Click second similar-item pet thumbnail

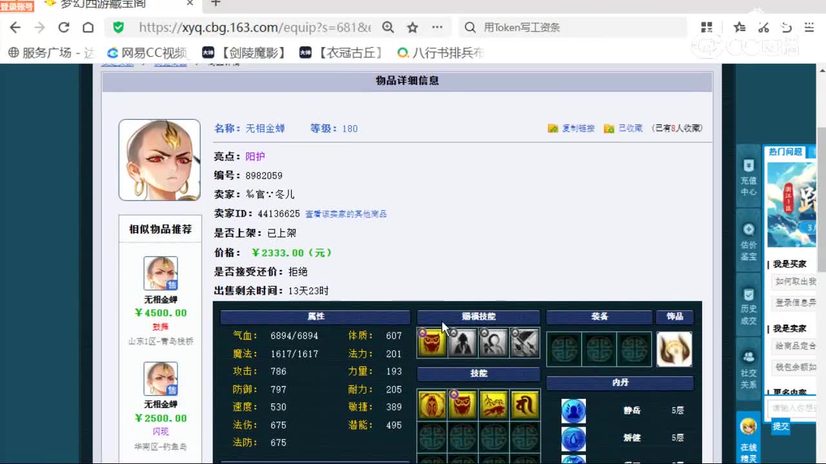coord(161,379)
